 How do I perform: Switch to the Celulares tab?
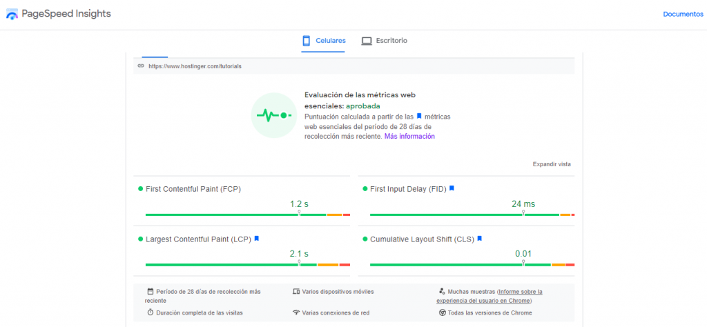coord(324,41)
